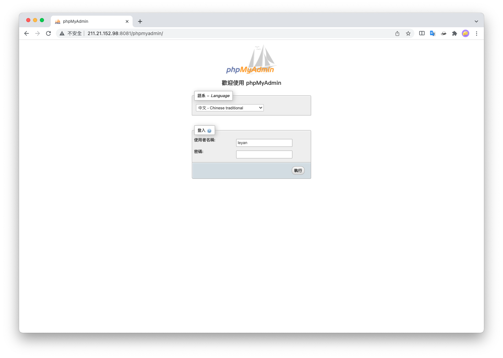The width and height of the screenshot is (503, 358).
Task: Click the phpMyAdmin sailboat logo
Action: point(251,60)
